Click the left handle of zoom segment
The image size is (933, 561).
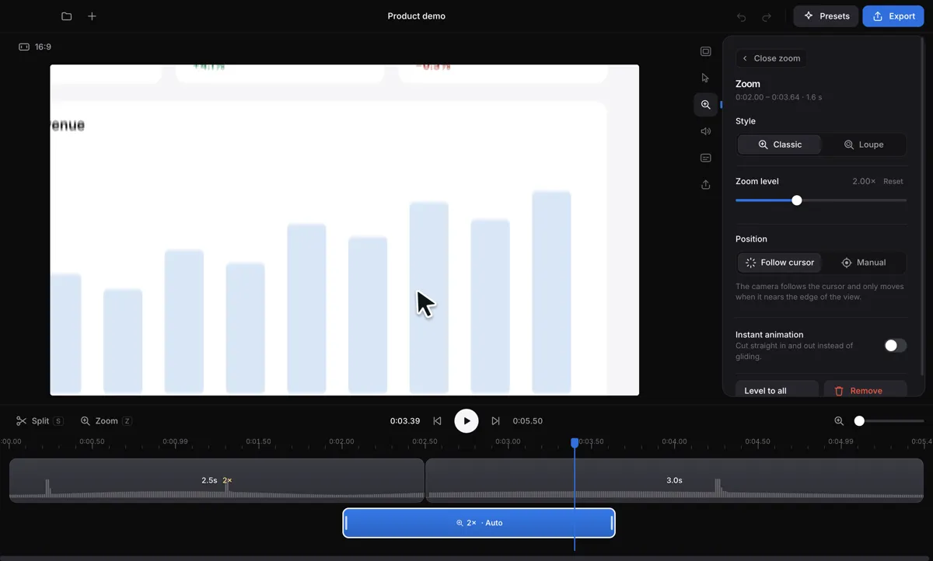[346, 523]
